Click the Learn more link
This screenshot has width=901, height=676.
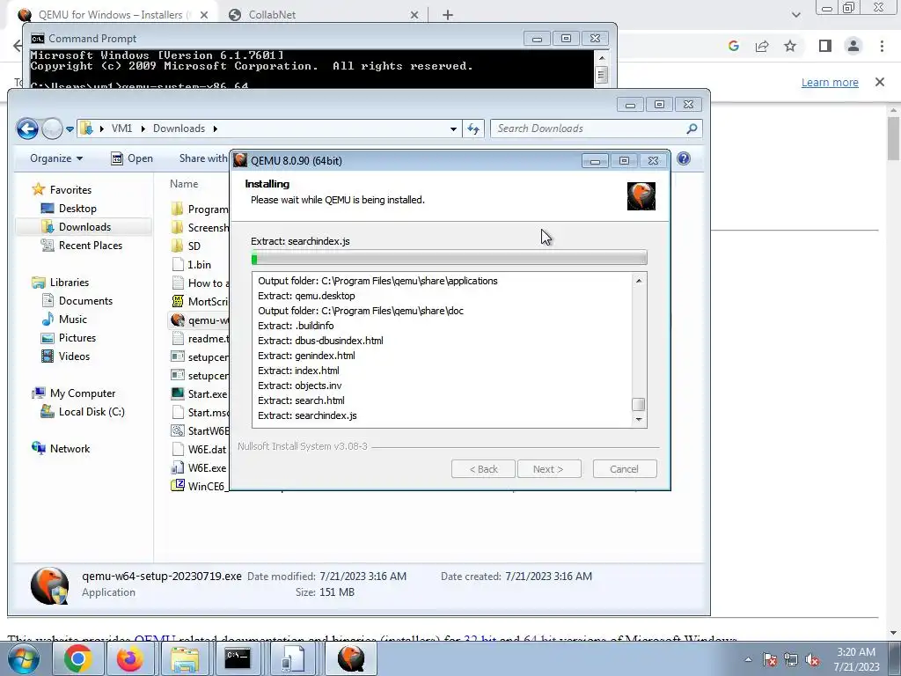[x=830, y=83]
